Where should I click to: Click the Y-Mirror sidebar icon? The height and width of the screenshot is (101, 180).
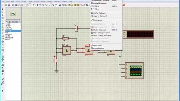point(3,91)
